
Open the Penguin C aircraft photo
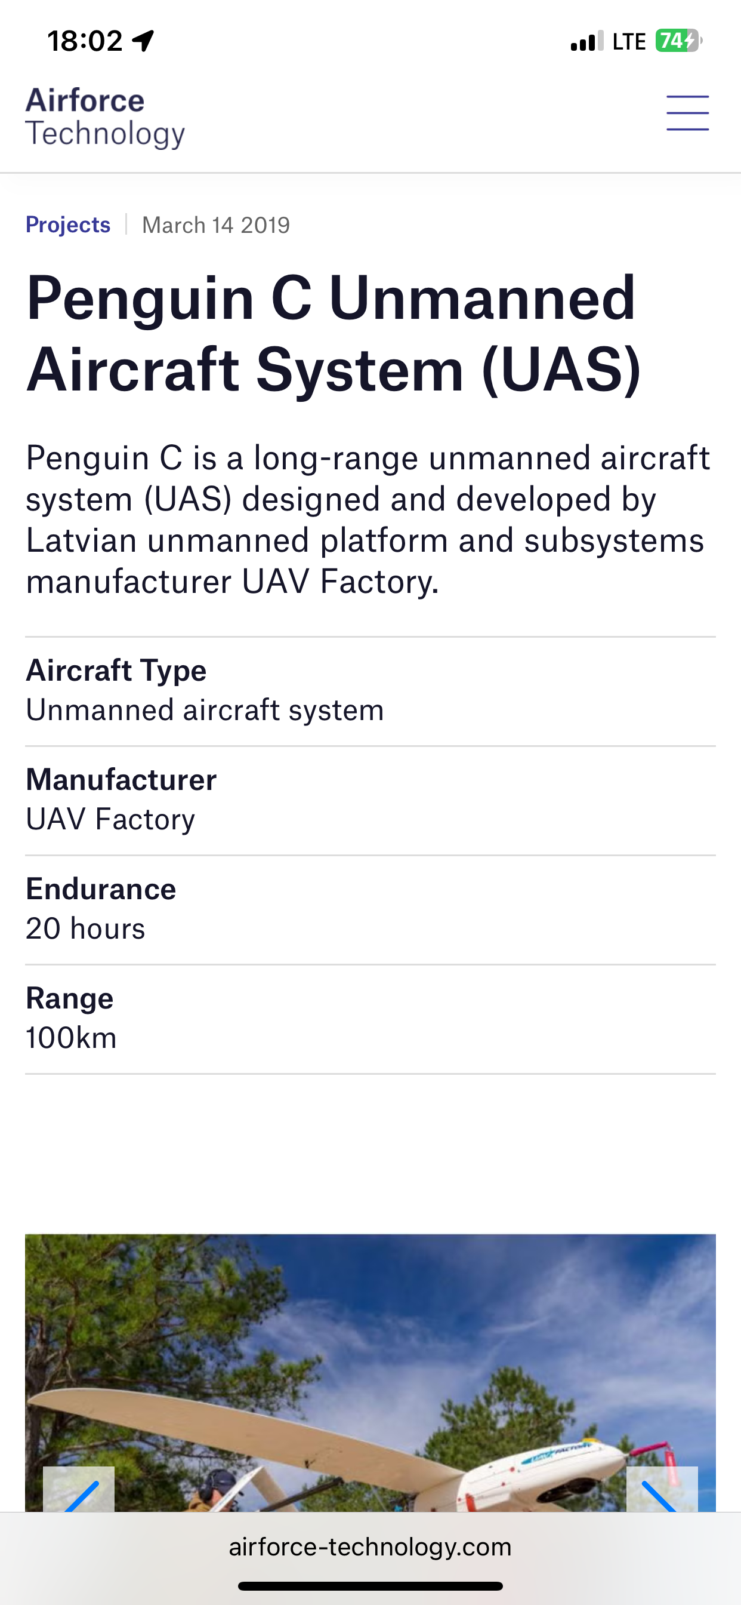point(370,1371)
